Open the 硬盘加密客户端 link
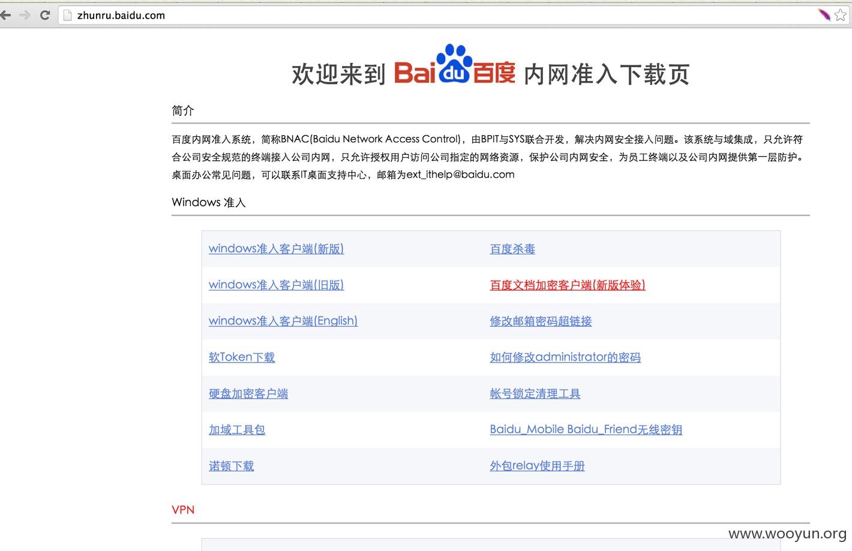This screenshot has width=852, height=551. point(248,393)
